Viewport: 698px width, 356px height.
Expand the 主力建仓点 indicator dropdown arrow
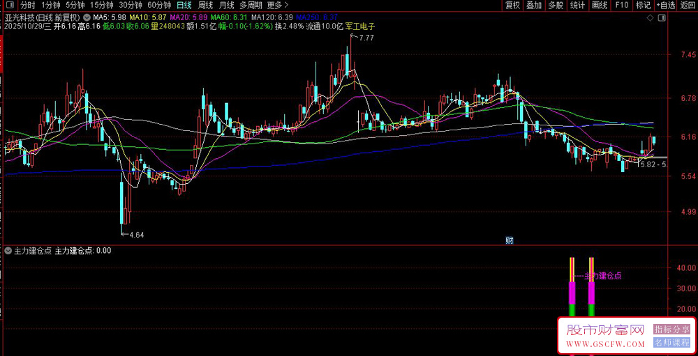click(x=8, y=251)
